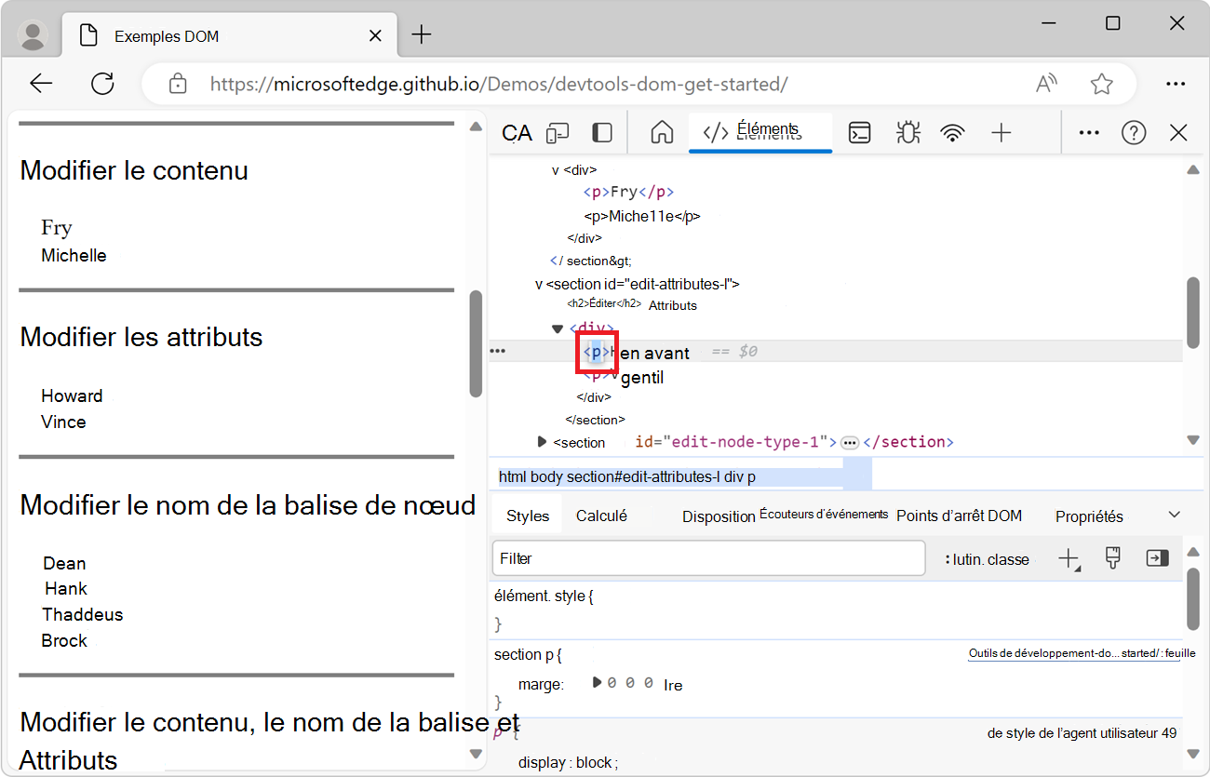Viewport: 1210px width, 777px height.
Task: Click the network conditions wifi icon
Action: click(953, 132)
